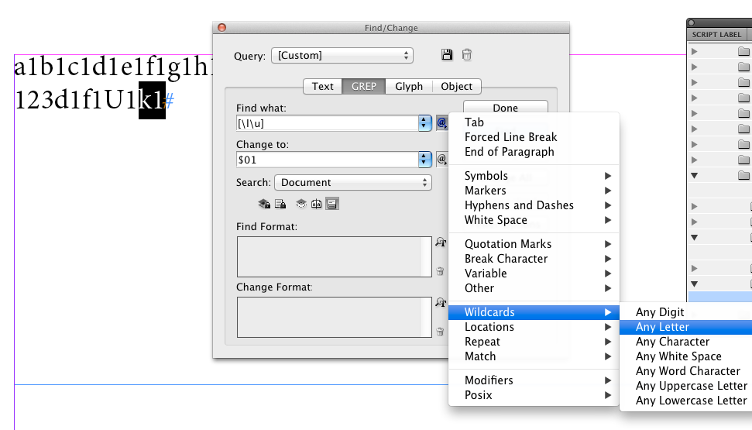Click the Done button
Image resolution: width=752 pixels, height=430 pixels.
506,108
